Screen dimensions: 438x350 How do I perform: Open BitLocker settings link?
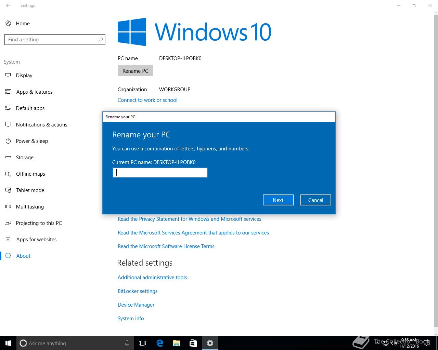138,291
